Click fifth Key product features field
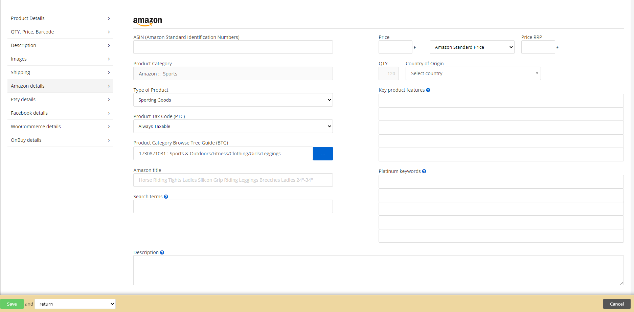Screen dimensions: 634x312 coord(501,155)
